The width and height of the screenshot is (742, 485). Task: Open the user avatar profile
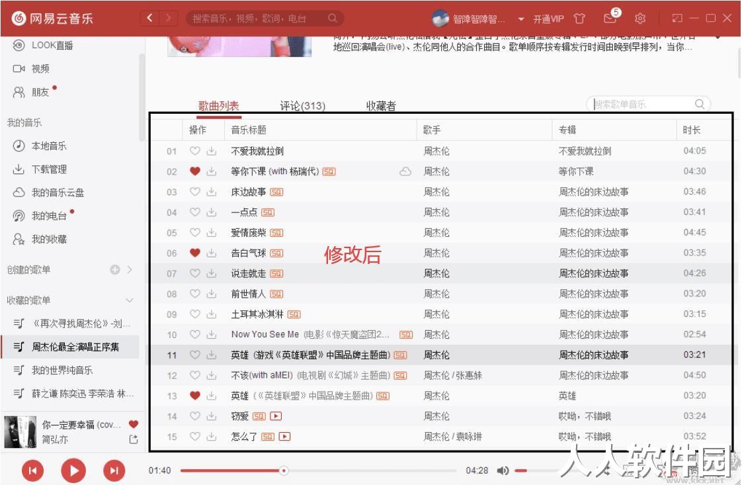tap(440, 19)
